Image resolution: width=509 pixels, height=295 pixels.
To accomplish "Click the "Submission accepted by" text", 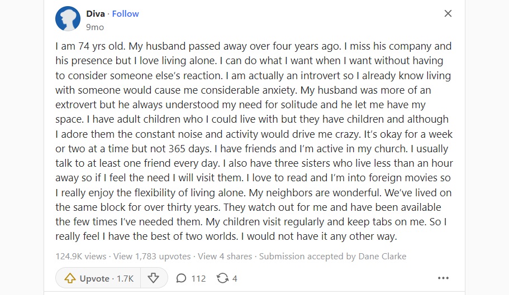I will pyautogui.click(x=307, y=256).
